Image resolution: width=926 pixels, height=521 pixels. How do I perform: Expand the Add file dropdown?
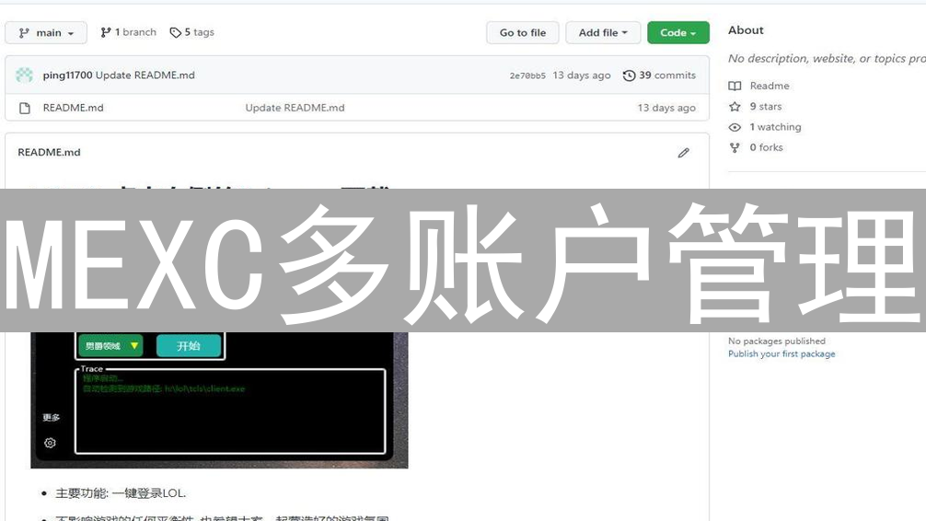(x=603, y=32)
